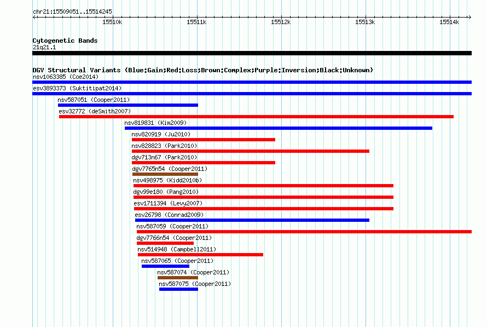The image size is (487, 327).
Task: Click the 21q21.1 band label
Action: pos(44,47)
